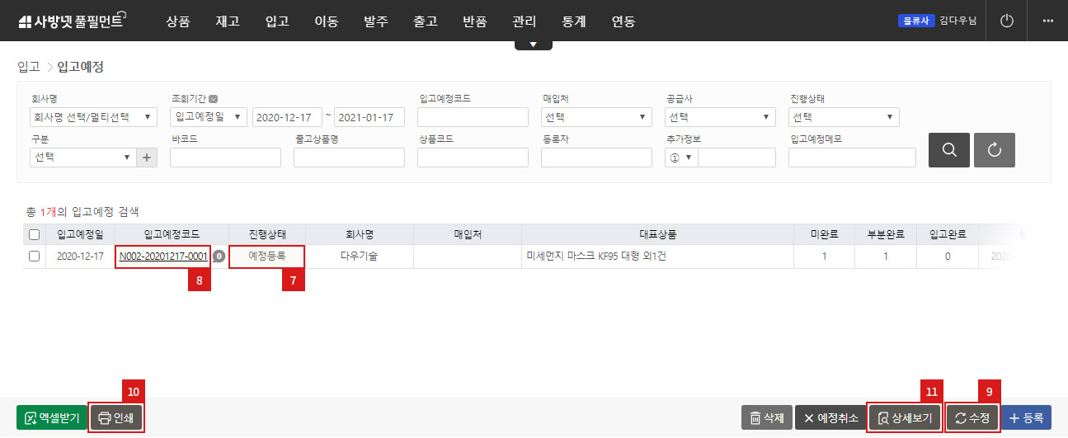Viewport: 1068px width, 438px height.
Task: Click the 다우기술 company cell
Action: (360, 257)
